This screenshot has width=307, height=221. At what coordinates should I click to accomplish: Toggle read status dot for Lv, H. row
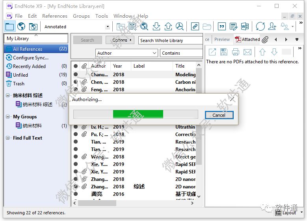click(x=76, y=127)
